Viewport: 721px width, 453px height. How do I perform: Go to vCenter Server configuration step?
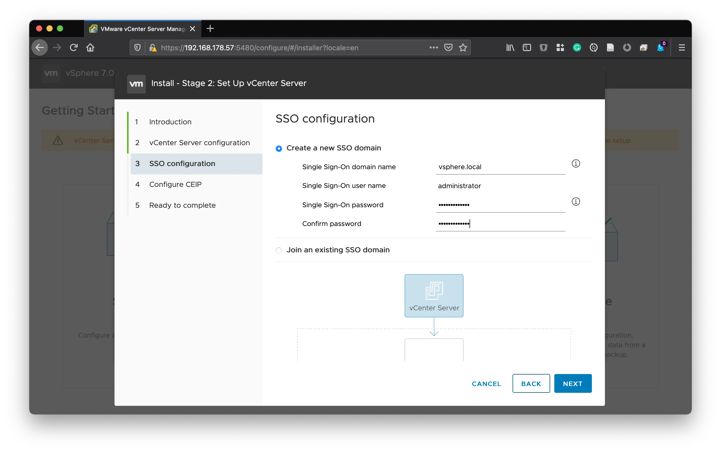coord(199,143)
